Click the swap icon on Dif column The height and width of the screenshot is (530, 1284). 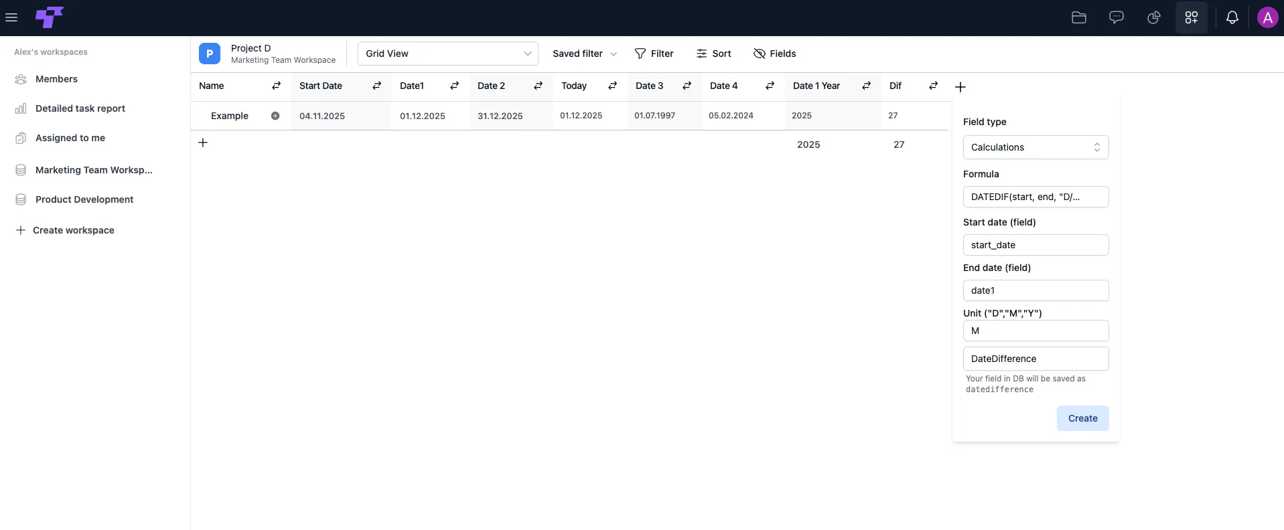pyautogui.click(x=933, y=86)
